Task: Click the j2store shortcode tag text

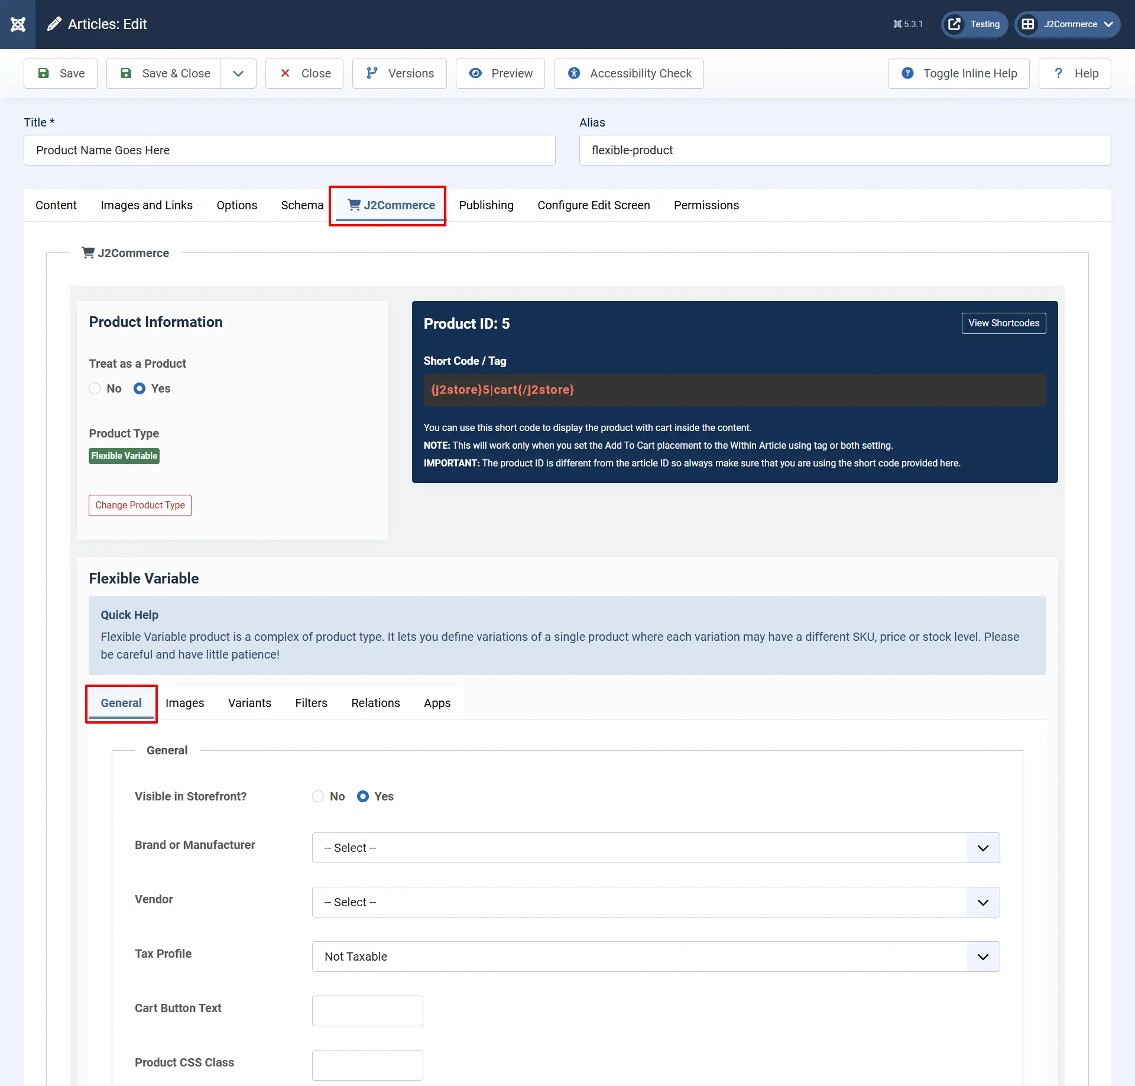Action: click(502, 390)
